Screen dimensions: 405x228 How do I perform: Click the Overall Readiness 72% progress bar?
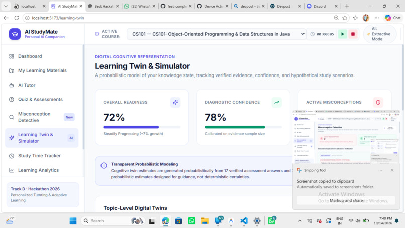tap(142, 127)
